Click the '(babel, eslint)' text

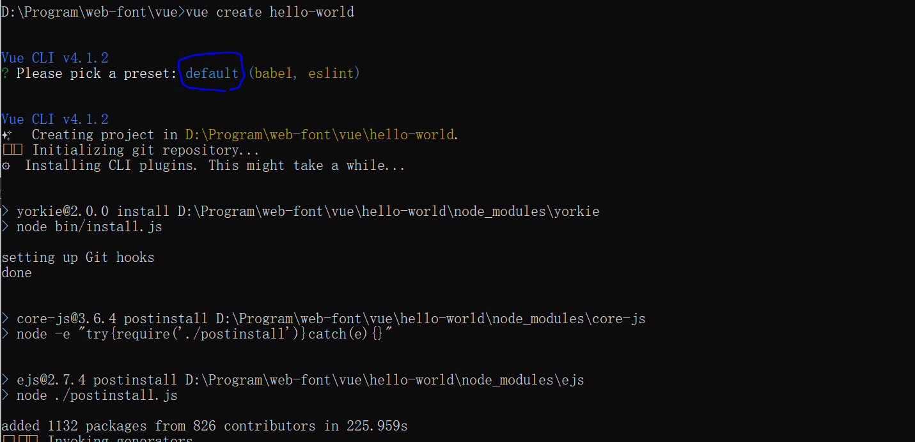coord(304,73)
